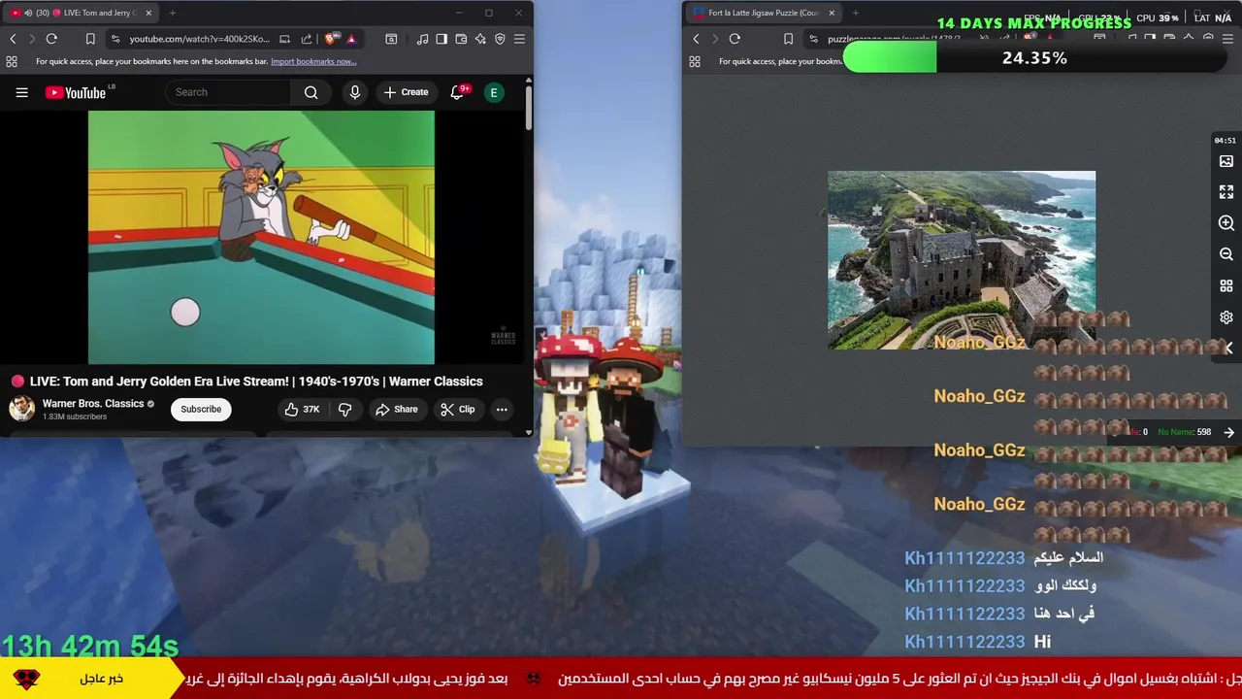Open more actions three-dot menu under video

click(x=502, y=409)
